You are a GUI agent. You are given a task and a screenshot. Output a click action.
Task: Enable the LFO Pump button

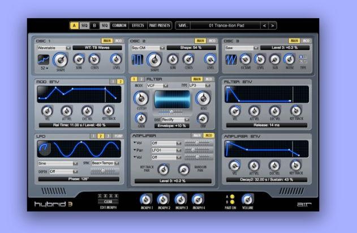(x=118, y=137)
